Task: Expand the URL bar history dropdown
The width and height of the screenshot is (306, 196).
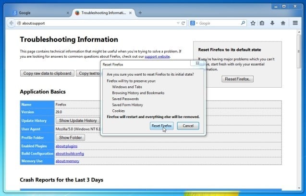Action: [x=178, y=23]
